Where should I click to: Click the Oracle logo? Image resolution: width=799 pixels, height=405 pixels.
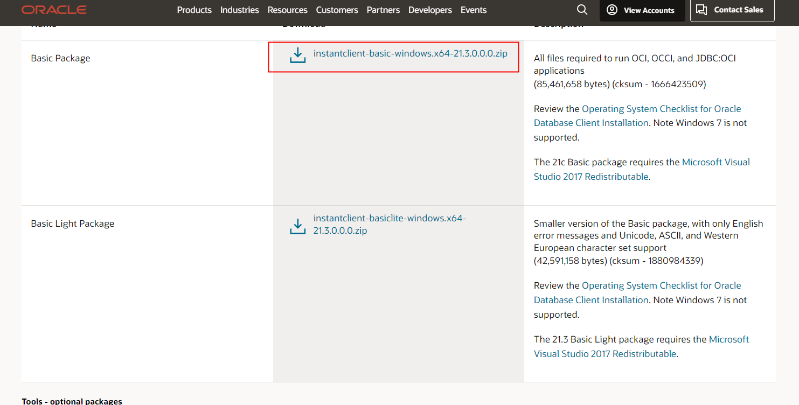53,9
